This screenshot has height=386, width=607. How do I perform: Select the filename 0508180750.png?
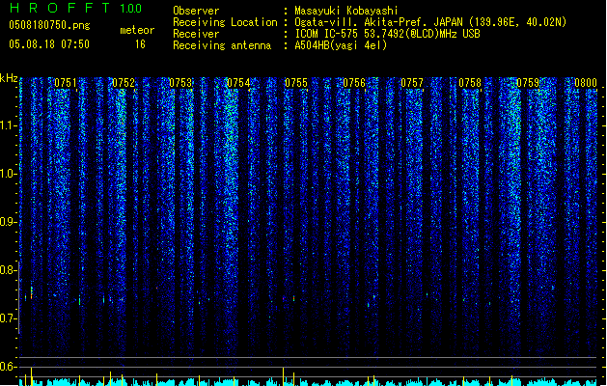pos(49,25)
